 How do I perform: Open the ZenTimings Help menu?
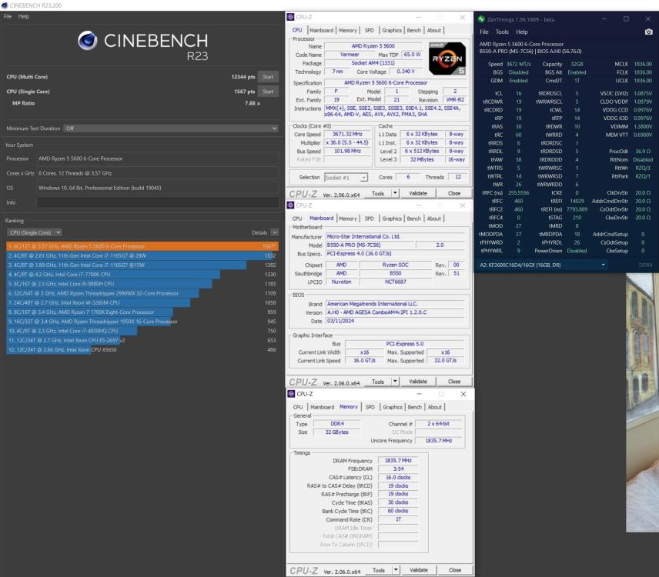pos(521,32)
